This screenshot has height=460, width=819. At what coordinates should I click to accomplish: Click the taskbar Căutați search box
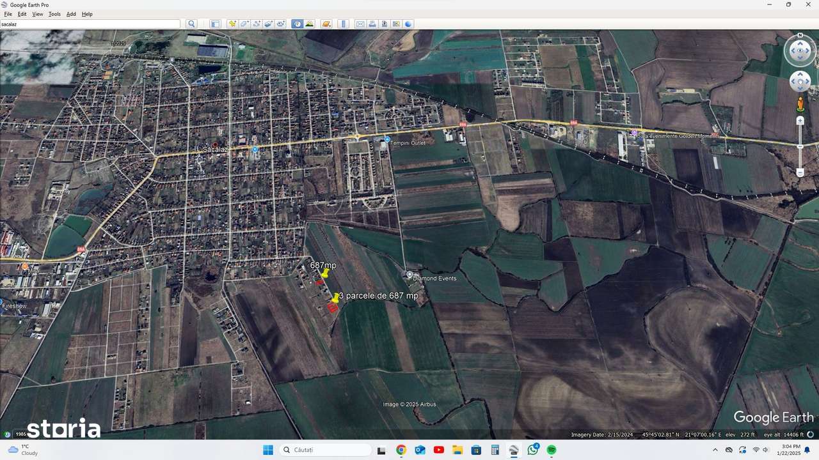[324, 450]
